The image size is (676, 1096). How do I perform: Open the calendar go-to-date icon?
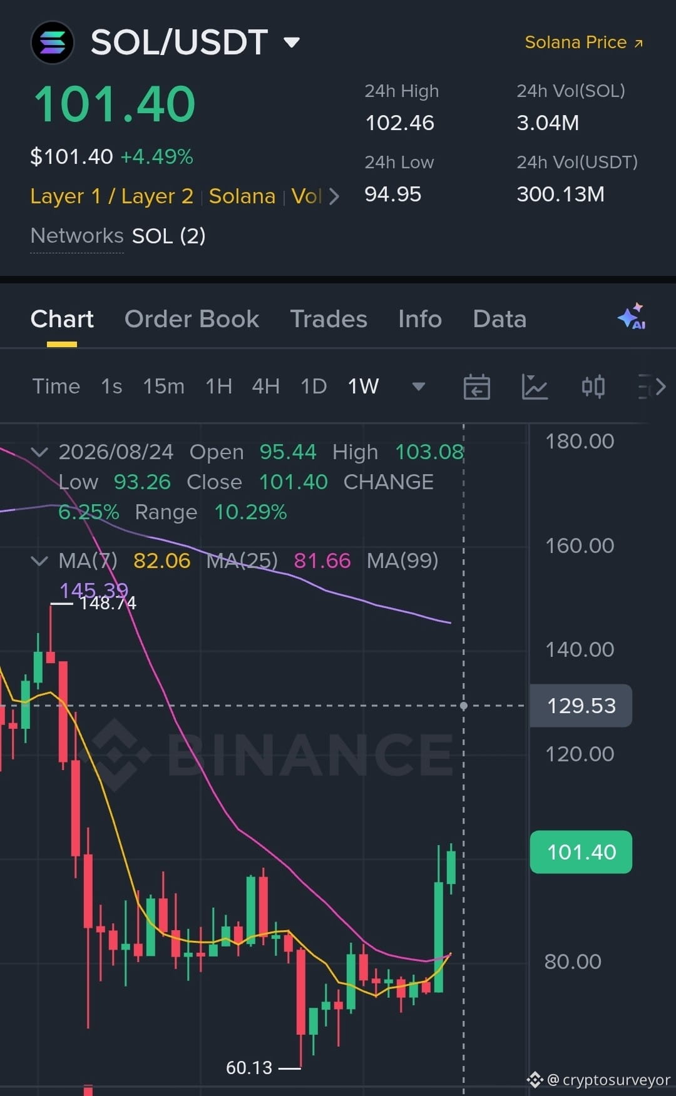(x=477, y=387)
